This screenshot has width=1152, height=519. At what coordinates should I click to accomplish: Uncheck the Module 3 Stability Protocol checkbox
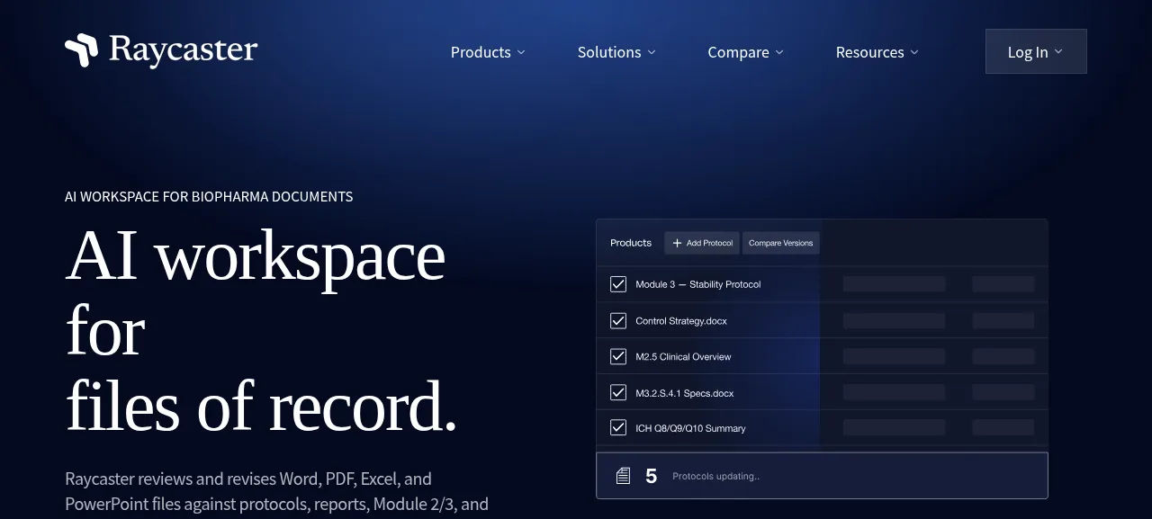coord(618,284)
